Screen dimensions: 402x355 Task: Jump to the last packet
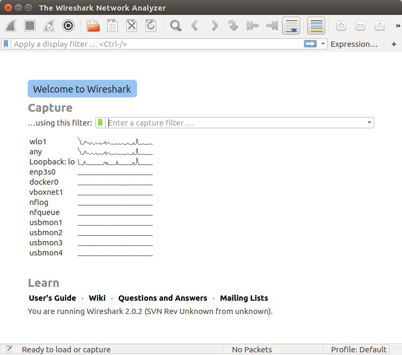click(272, 26)
